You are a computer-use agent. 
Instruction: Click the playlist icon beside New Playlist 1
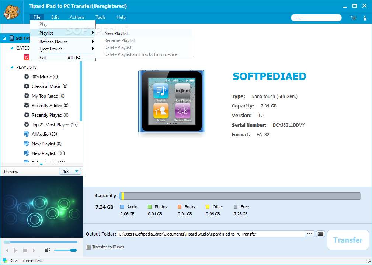(27, 153)
